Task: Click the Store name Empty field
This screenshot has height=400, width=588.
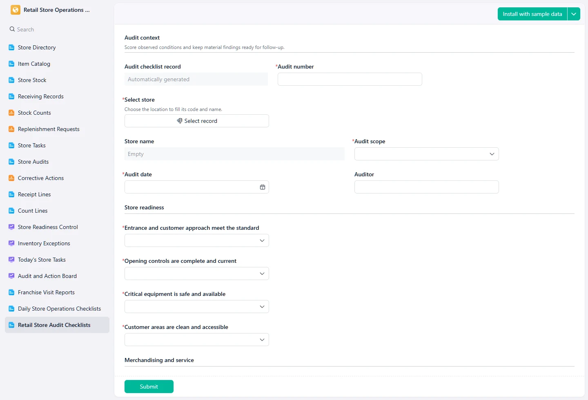Action: [234, 154]
